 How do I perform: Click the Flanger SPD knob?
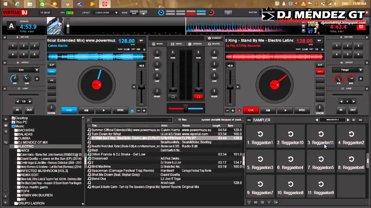(x=351, y=78)
